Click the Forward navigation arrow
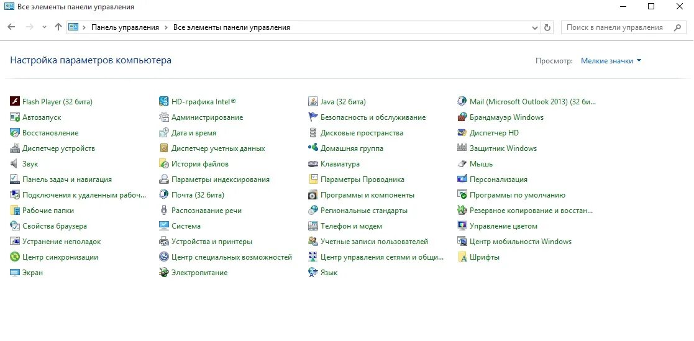Image resolution: width=694 pixels, height=341 pixels. coord(30,27)
